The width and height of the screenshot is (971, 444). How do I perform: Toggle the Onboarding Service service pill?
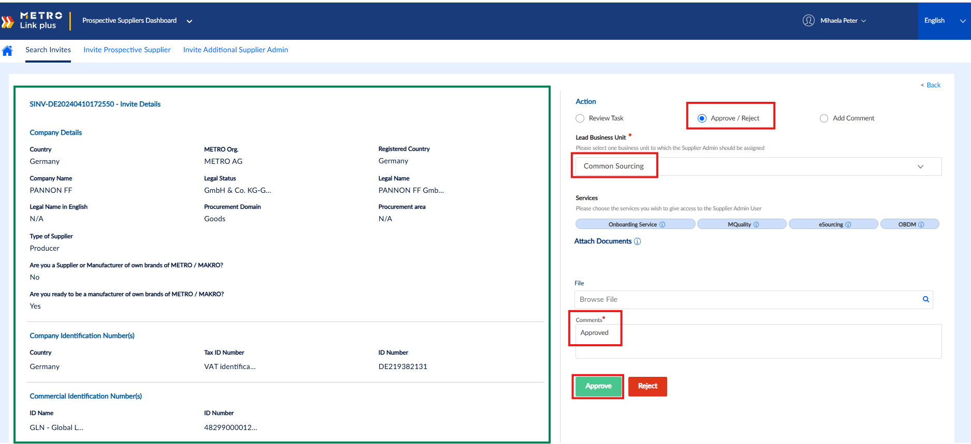636,224
